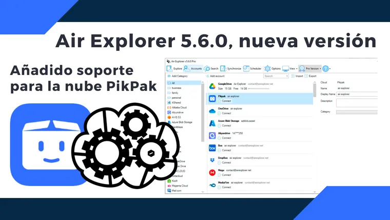Connect the DropBox account
390x220 pixels.
(x=225, y=162)
